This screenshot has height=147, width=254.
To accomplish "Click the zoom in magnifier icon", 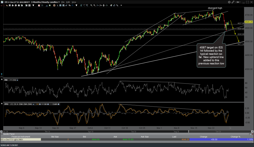I will 91,5.
